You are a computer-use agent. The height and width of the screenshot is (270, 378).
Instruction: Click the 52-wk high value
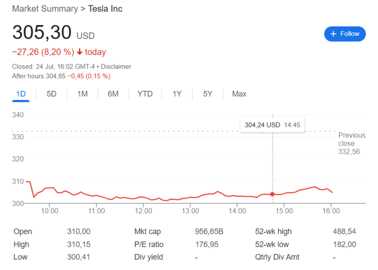point(344,232)
